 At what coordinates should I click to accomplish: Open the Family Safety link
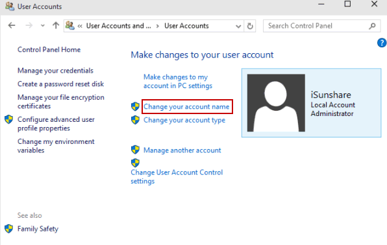pos(38,229)
